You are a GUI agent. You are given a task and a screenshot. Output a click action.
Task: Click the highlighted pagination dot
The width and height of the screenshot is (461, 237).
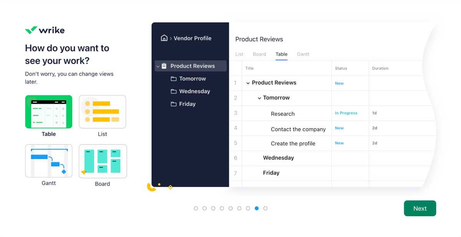[257, 208]
